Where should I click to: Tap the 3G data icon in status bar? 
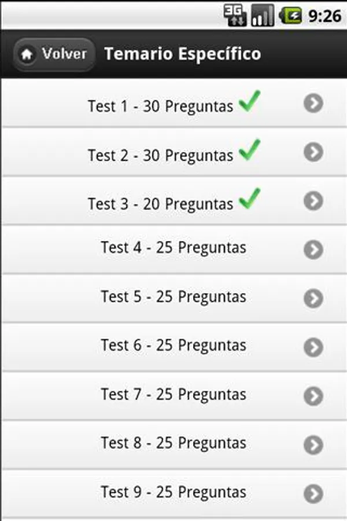pos(235,16)
